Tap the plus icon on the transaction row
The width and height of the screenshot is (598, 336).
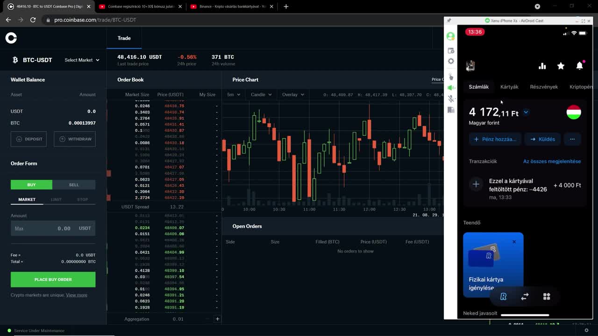pos(476,184)
